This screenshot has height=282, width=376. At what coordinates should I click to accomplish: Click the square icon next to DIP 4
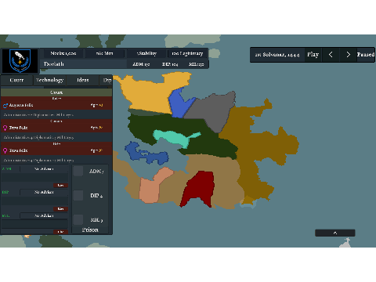[x=78, y=195]
